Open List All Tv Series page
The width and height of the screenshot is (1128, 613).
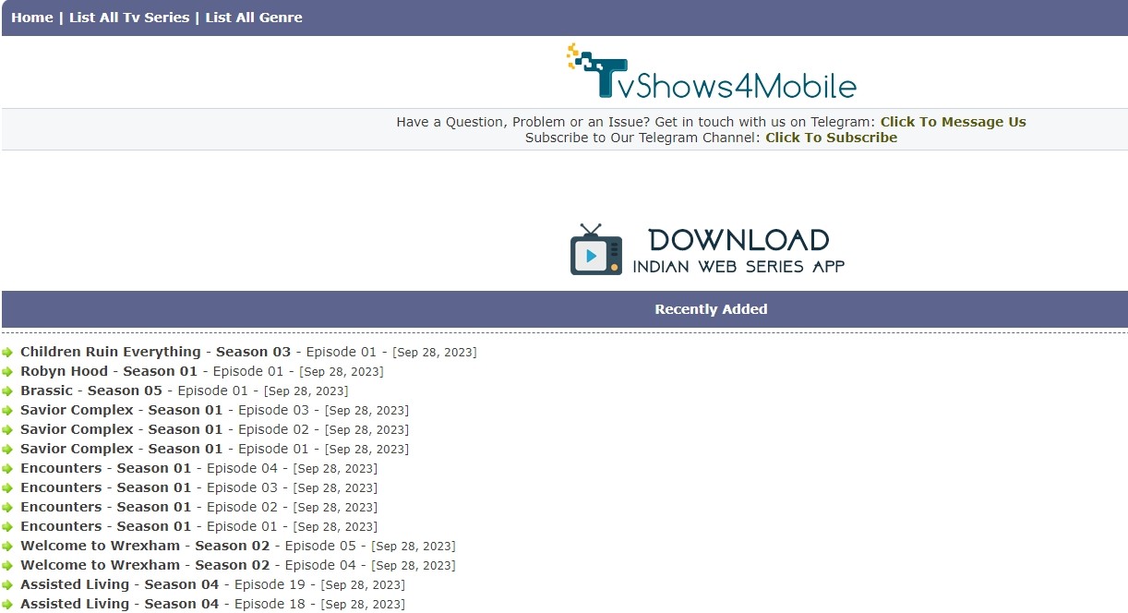coord(129,18)
